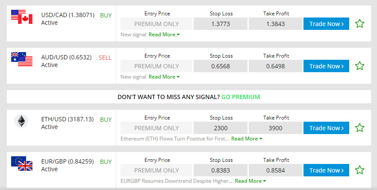Image resolution: width=377 pixels, height=190 pixels.
Task: Expand Read More for Ethereum flows article
Action: click(246, 139)
